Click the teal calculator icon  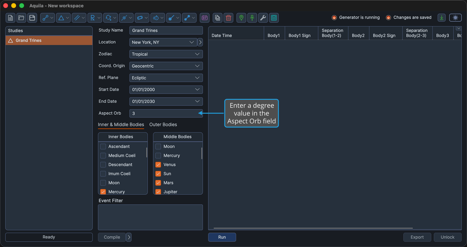click(x=274, y=18)
